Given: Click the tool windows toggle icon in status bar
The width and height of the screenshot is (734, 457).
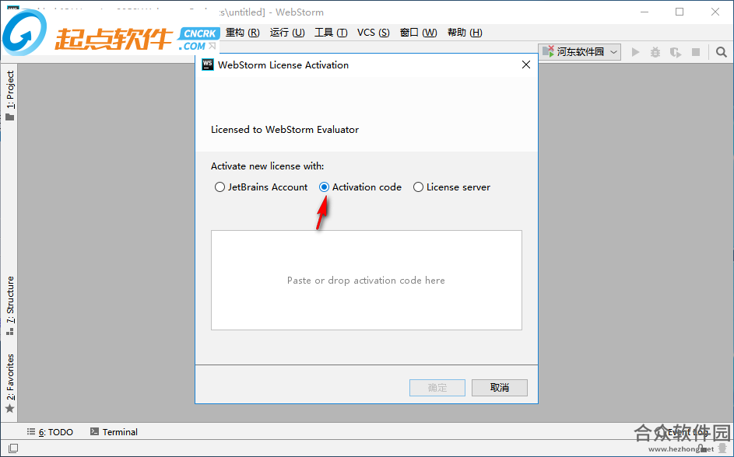Looking at the screenshot, I should click(x=13, y=448).
